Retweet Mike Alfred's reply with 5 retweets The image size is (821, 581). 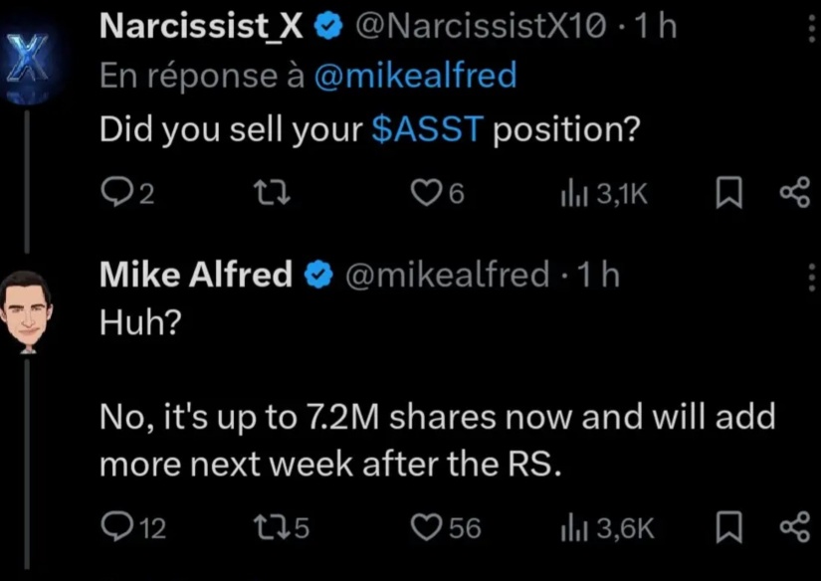282,527
